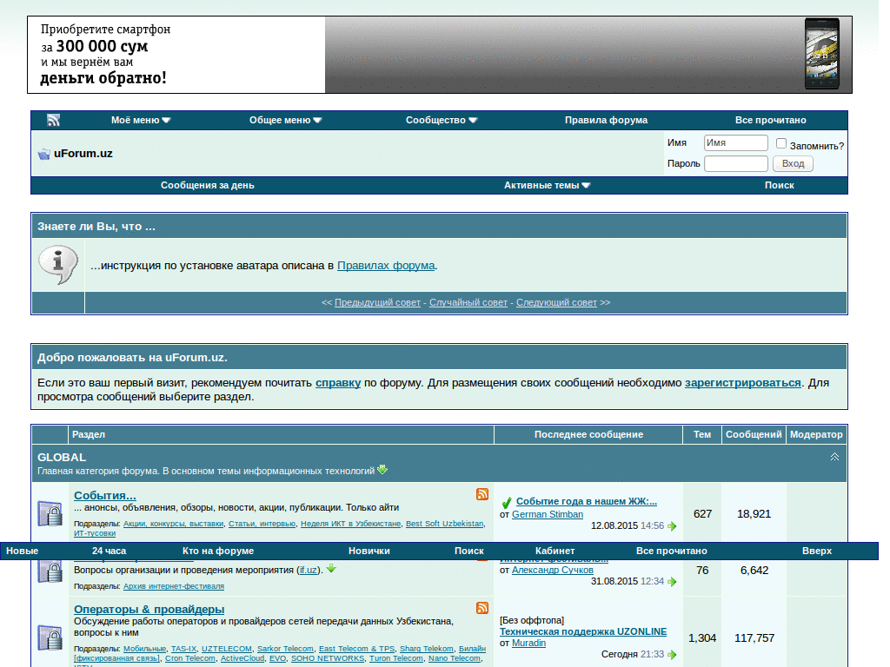Enable the Запомнить checkbox

point(781,143)
